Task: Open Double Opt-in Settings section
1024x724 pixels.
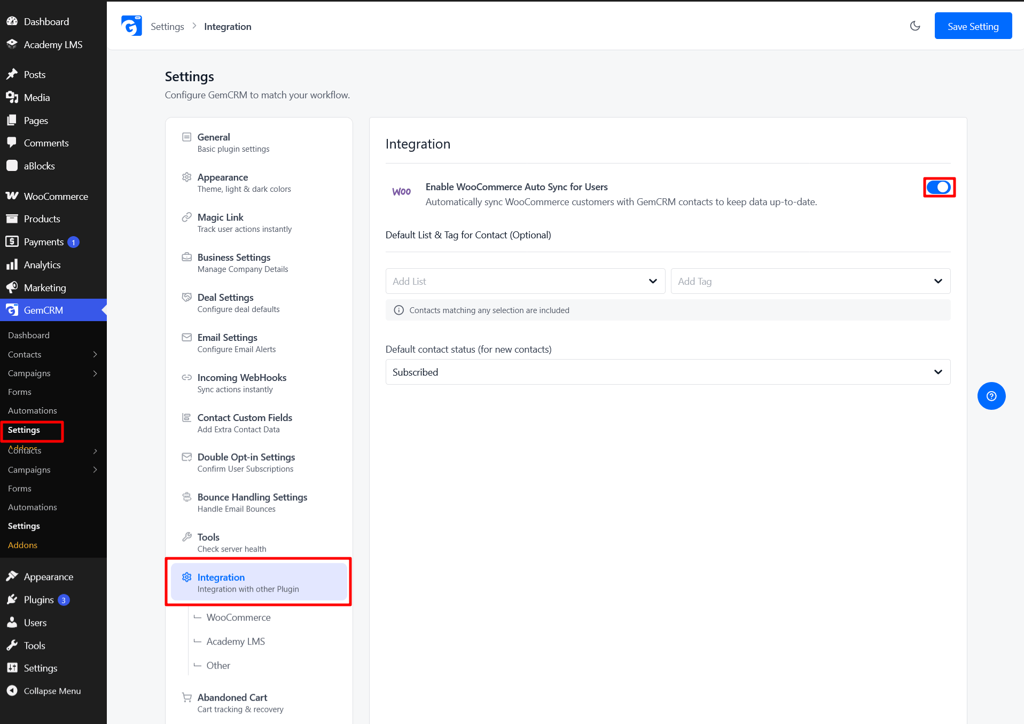Action: coord(259,463)
